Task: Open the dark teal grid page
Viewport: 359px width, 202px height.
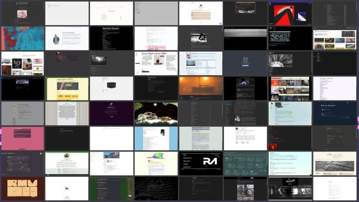Action: (246, 163)
